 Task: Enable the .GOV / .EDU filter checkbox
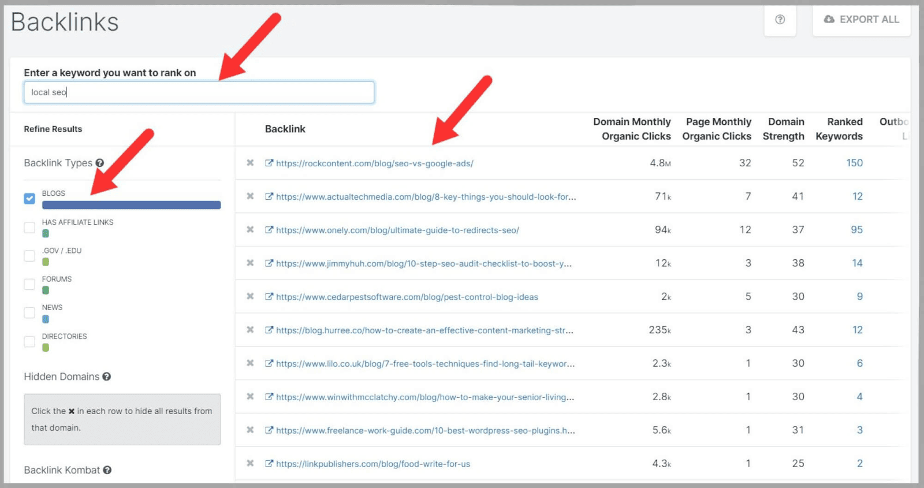point(29,255)
